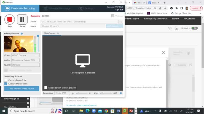Click the Blackboard student preview eye icon

pyautogui.click(x=170, y=28)
